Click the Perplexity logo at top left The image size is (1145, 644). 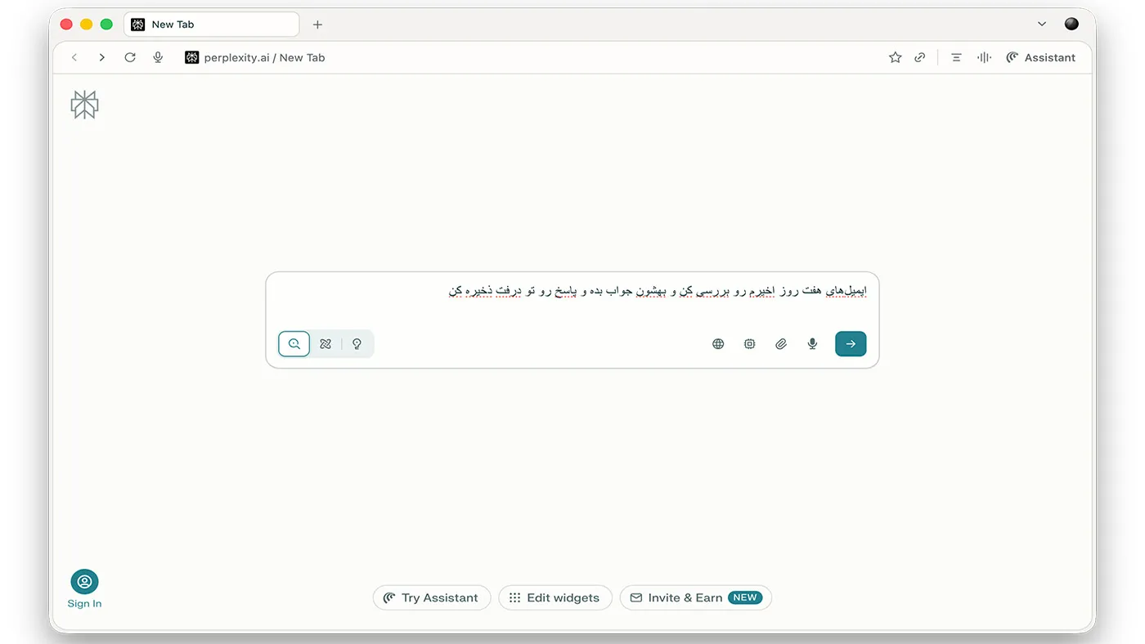coord(84,105)
